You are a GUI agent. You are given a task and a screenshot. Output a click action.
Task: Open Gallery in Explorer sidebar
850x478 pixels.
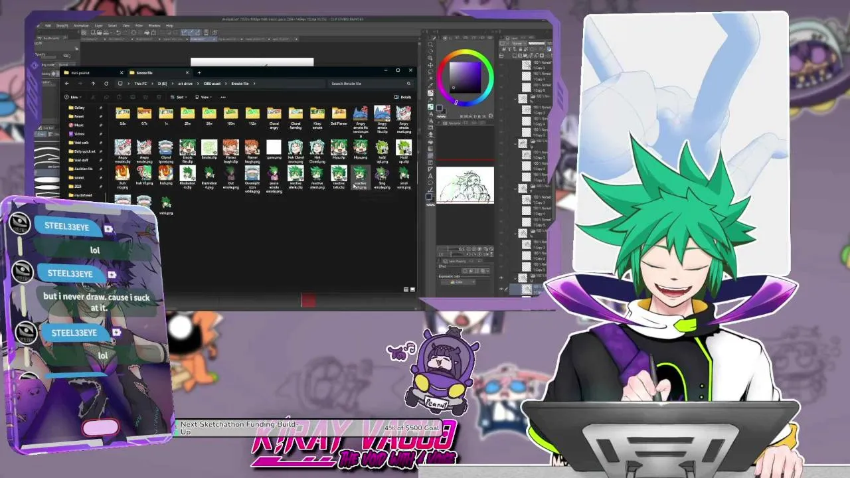pyautogui.click(x=79, y=108)
